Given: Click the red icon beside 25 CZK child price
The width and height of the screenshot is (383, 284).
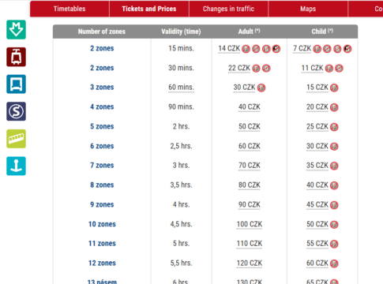Looking at the screenshot, I should [334, 127].
